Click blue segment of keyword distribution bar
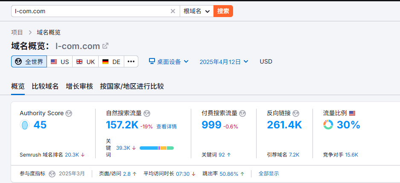The height and width of the screenshot is (183, 400). point(149,148)
